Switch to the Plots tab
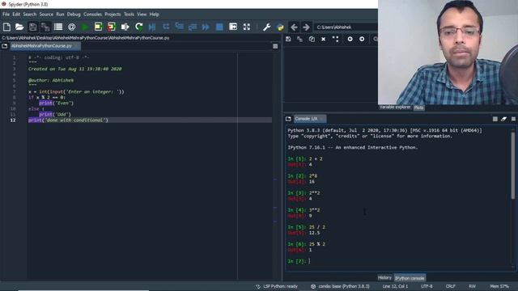The height and width of the screenshot is (291, 518). [418, 108]
